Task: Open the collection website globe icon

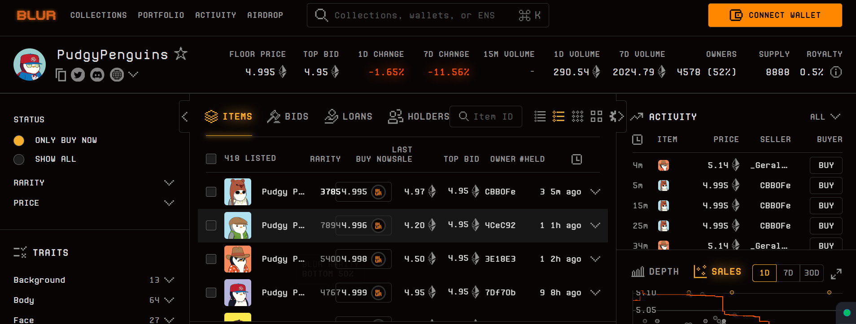Action: pyautogui.click(x=117, y=75)
